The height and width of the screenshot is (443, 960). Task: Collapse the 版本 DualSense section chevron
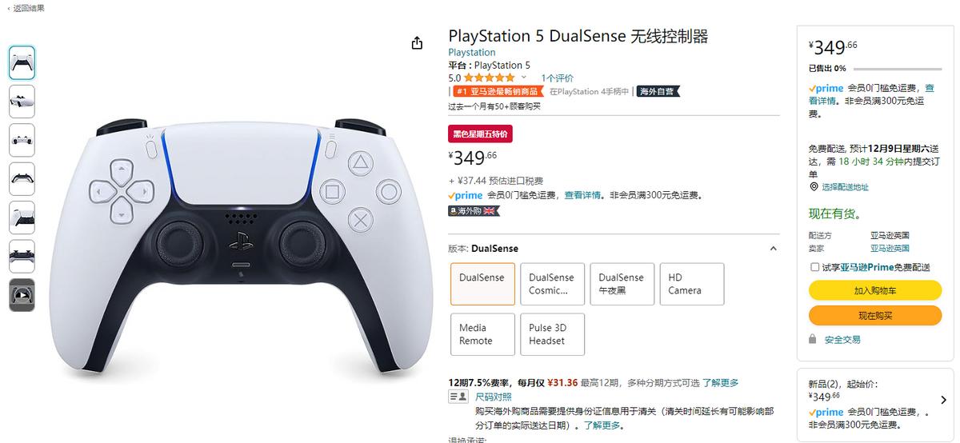pyautogui.click(x=773, y=249)
